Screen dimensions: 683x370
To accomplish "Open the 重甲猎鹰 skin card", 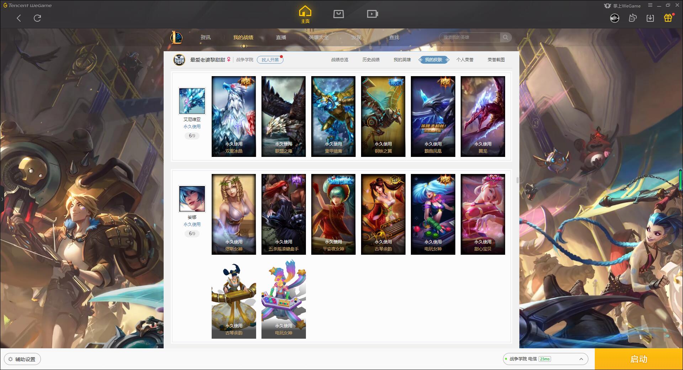I will pos(333,116).
